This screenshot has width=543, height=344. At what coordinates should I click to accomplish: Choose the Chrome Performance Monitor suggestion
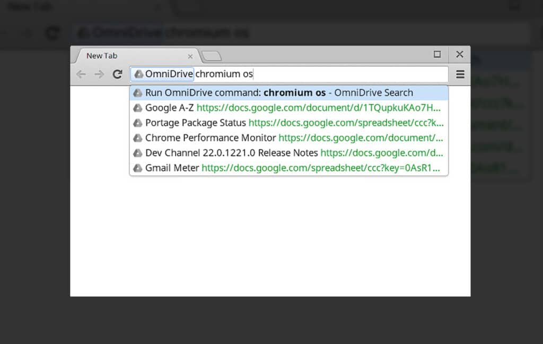coord(289,138)
